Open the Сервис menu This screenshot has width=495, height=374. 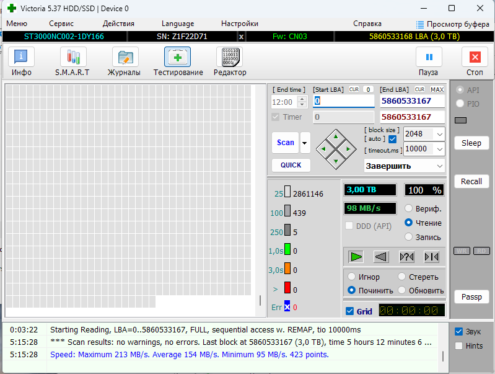(x=61, y=24)
